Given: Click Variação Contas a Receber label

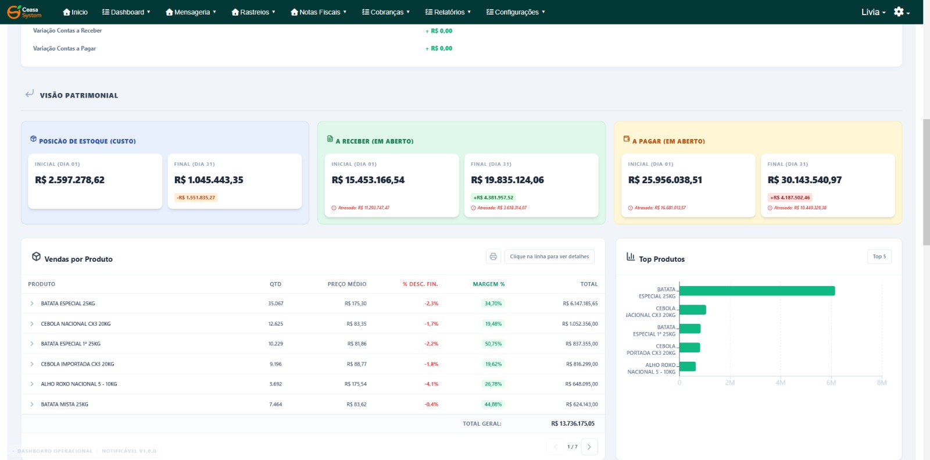Looking at the screenshot, I should pyautogui.click(x=67, y=31).
